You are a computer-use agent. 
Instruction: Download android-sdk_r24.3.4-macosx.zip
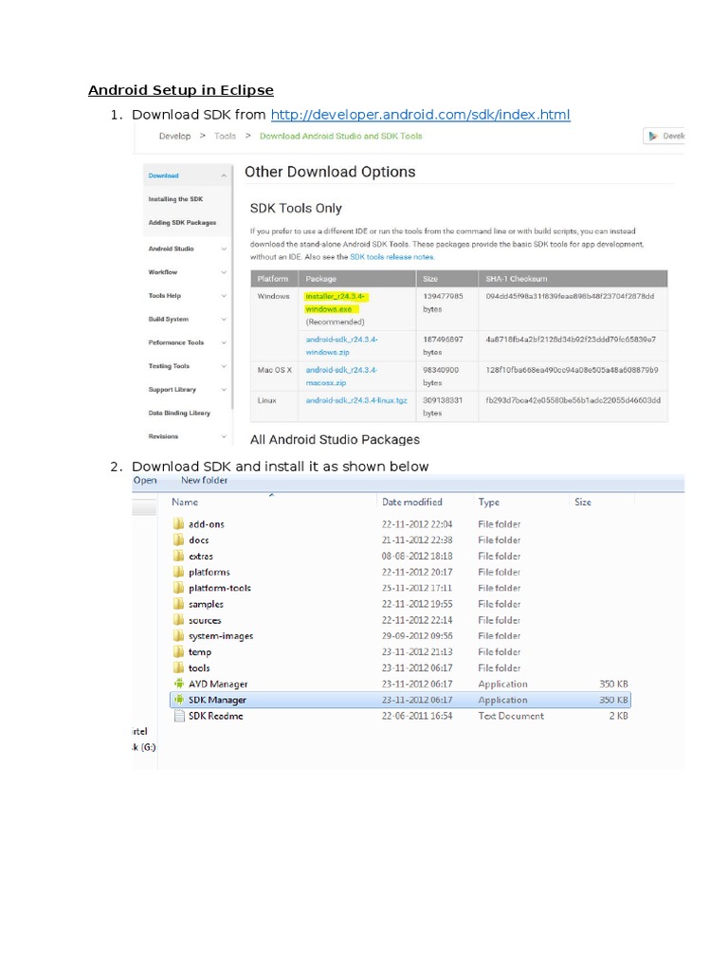(x=341, y=376)
